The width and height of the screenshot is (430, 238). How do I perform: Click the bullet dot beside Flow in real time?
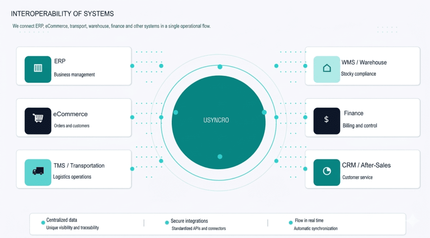click(x=291, y=222)
